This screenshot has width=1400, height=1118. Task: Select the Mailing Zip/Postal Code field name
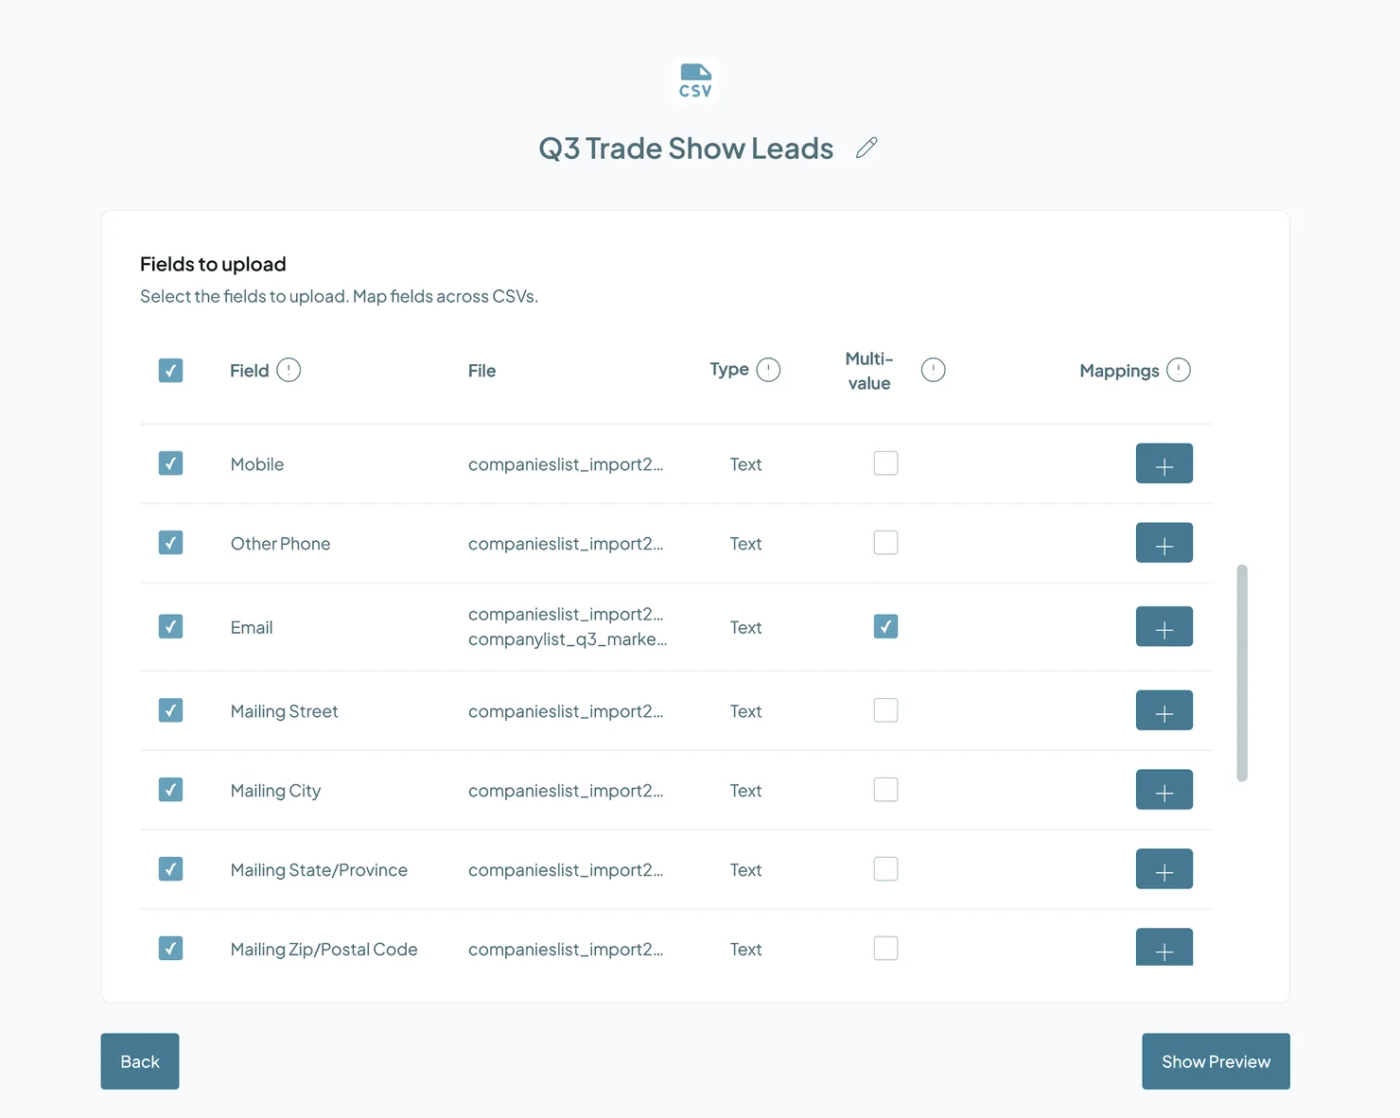point(324,950)
